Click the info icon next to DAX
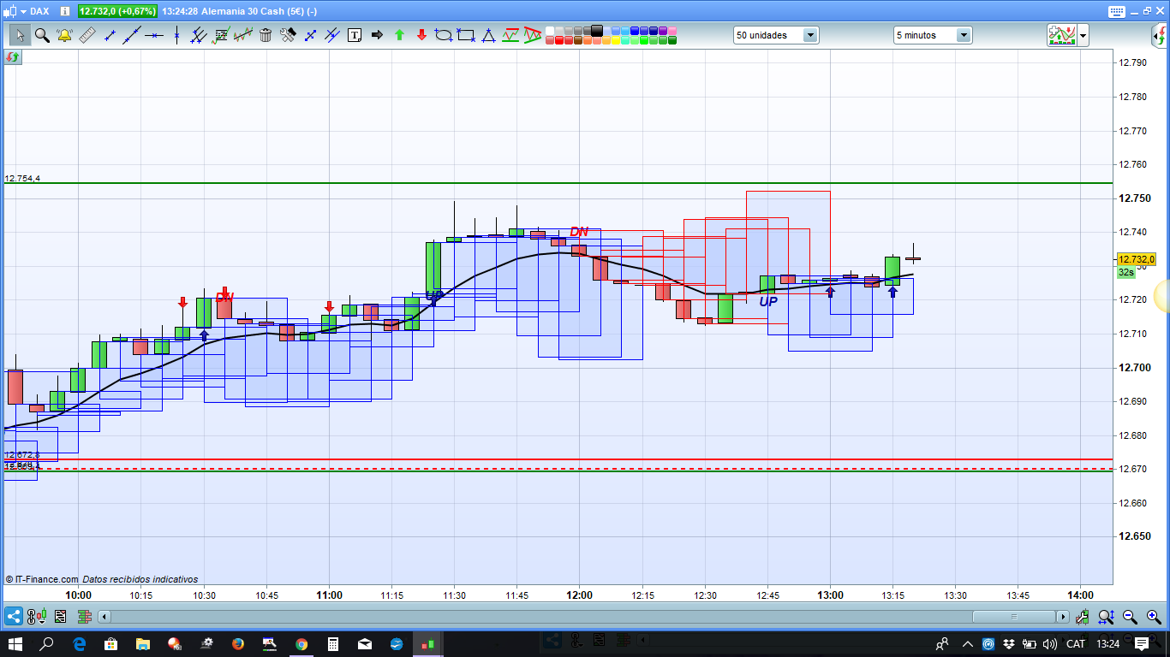 (x=65, y=11)
